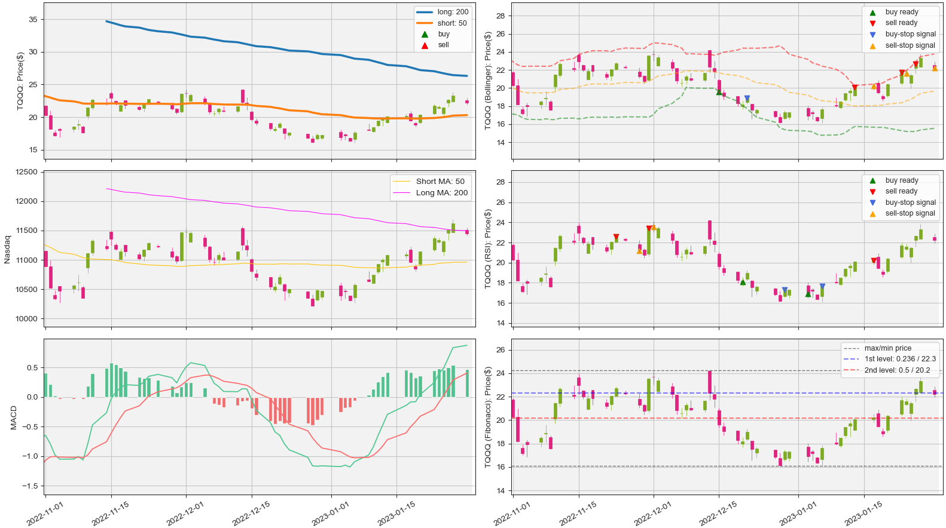Click '2nd level: 0.5 / 20.2' legend text

pyautogui.click(x=897, y=370)
